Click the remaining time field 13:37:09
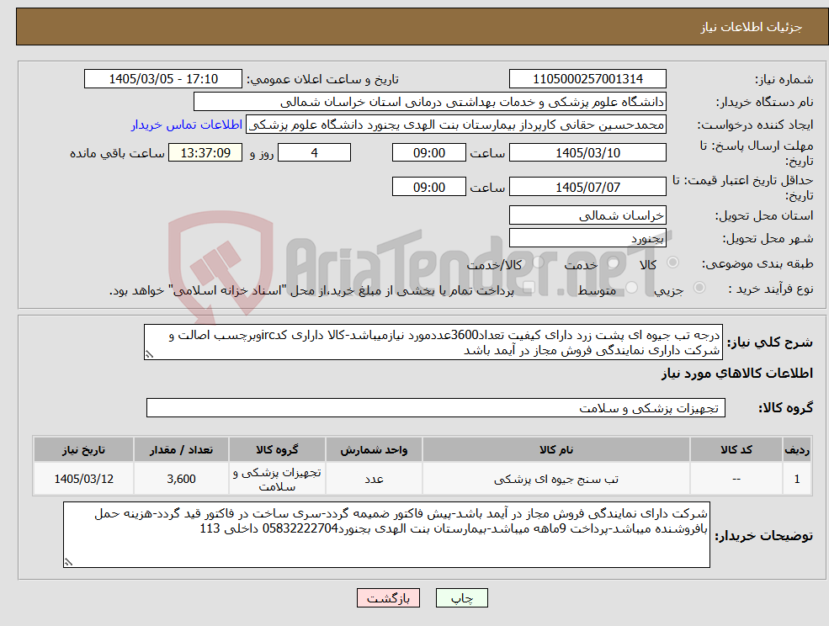 205,153
